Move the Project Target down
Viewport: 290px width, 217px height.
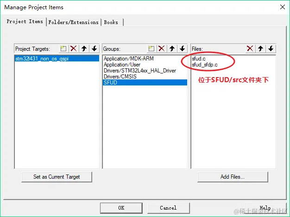click(95, 48)
